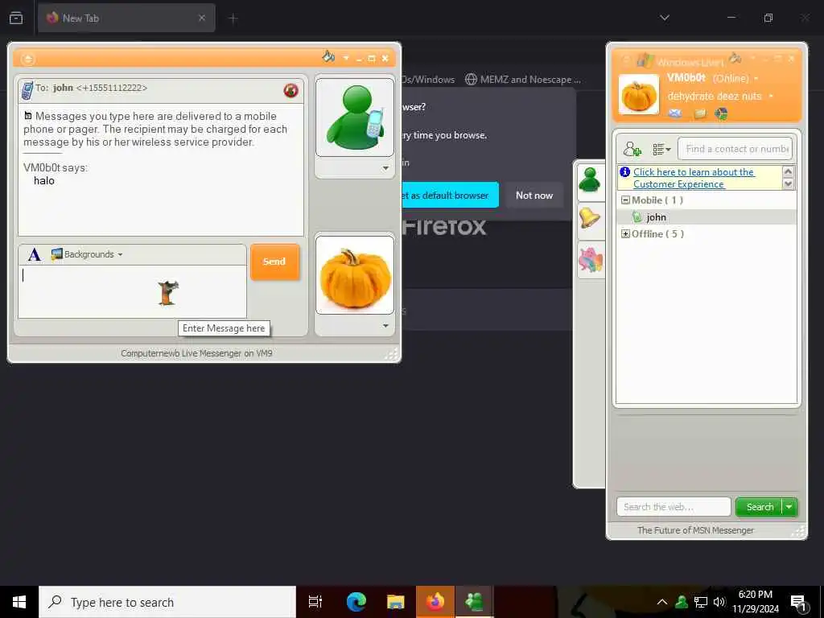Open 'Click here to learn about the Customer Experience' link
Screen dimensions: 824x618
(x=694, y=178)
